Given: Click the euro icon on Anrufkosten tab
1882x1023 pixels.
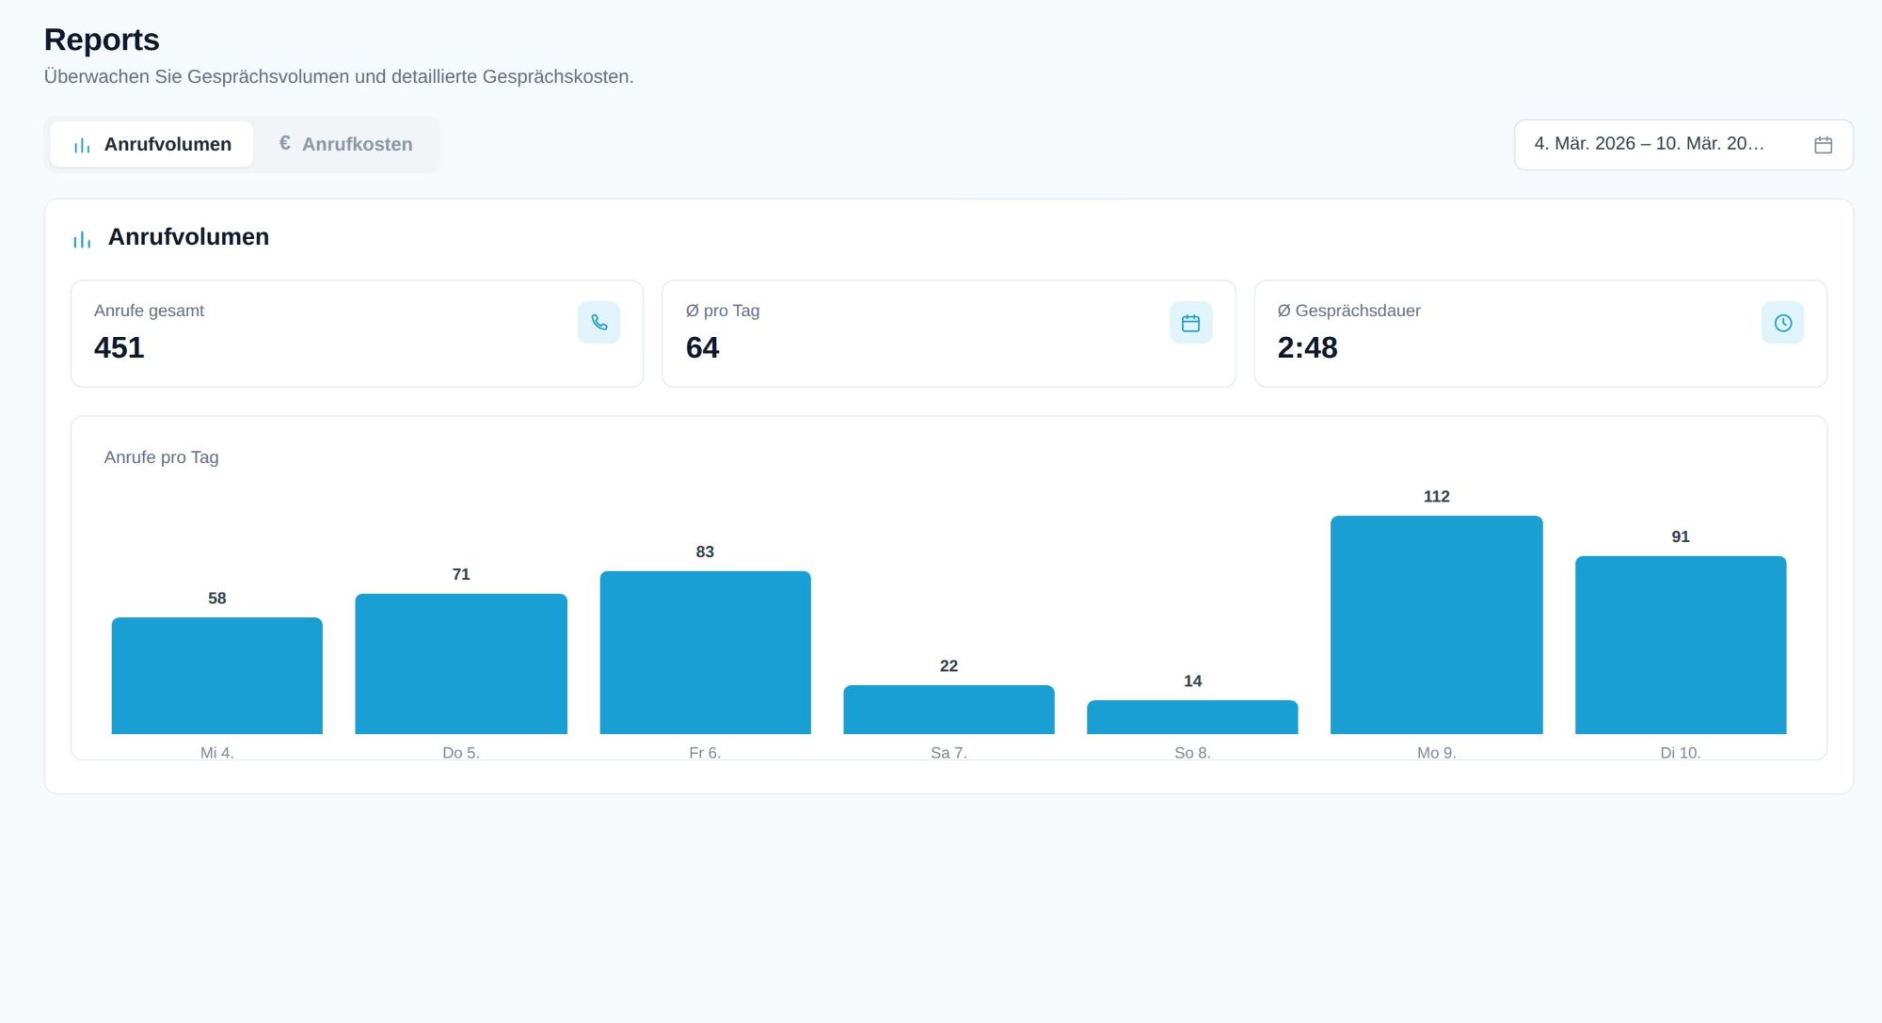Looking at the screenshot, I should point(284,143).
